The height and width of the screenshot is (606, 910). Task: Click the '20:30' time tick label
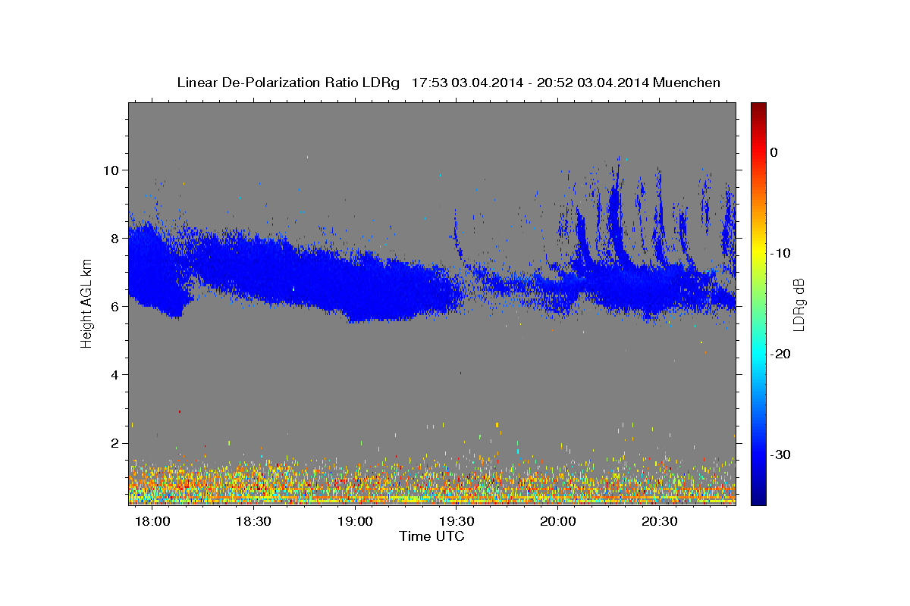coord(660,522)
